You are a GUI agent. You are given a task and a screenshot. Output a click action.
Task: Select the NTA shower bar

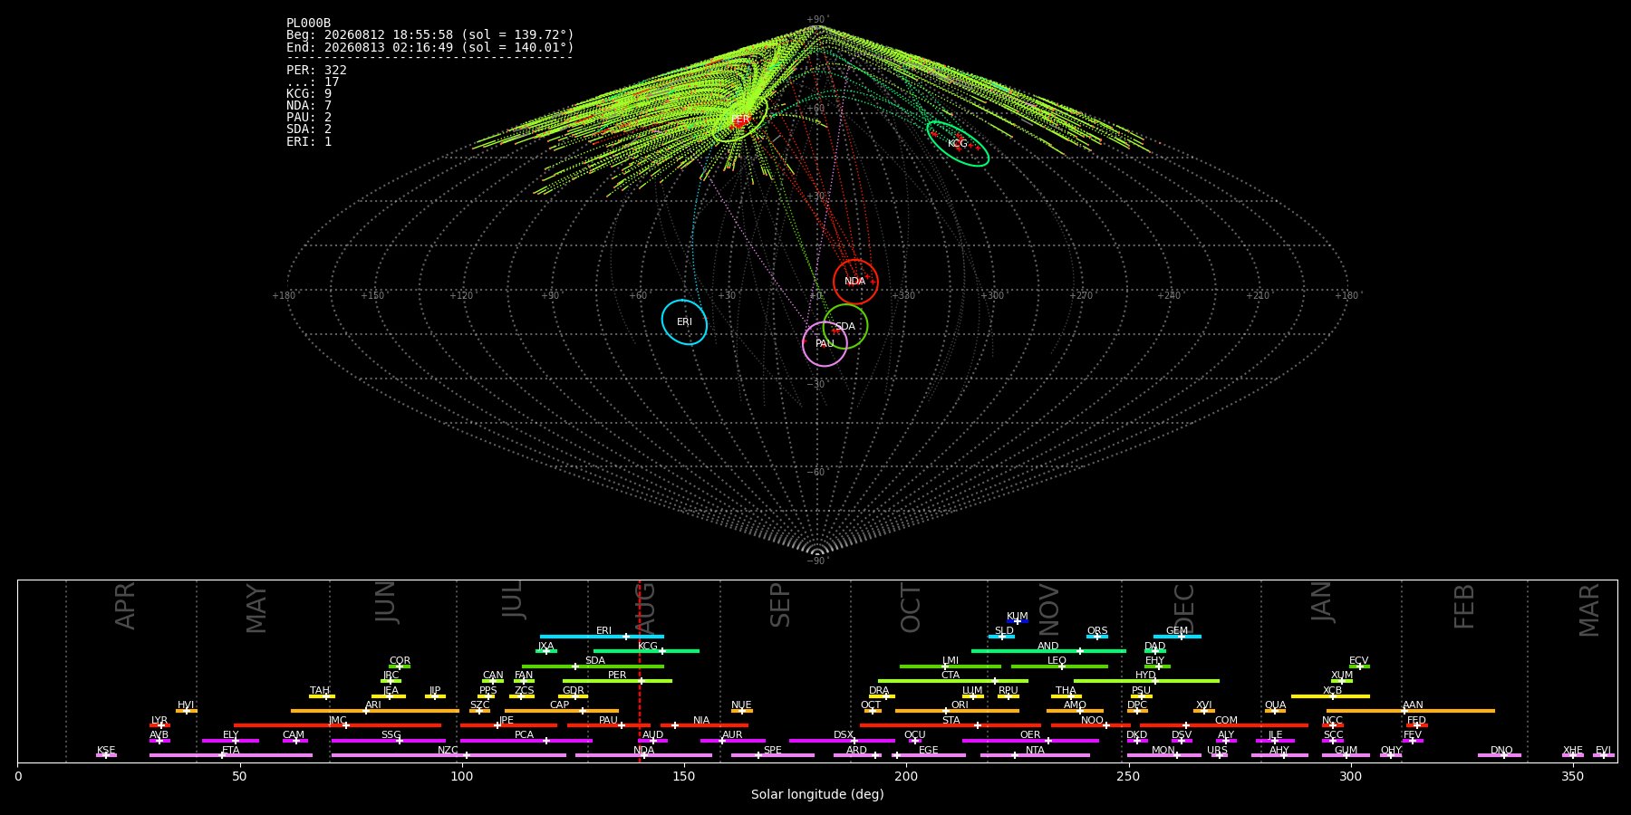coord(1035,755)
